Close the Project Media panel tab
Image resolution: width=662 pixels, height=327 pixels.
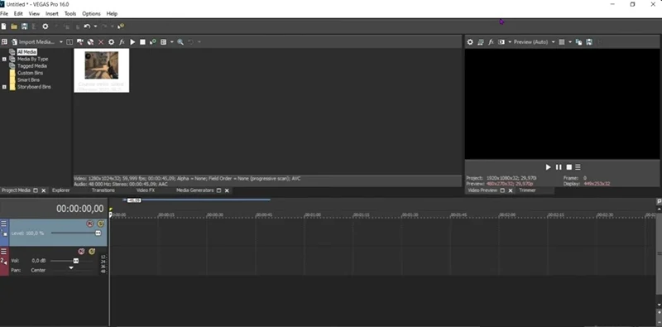[44, 190]
